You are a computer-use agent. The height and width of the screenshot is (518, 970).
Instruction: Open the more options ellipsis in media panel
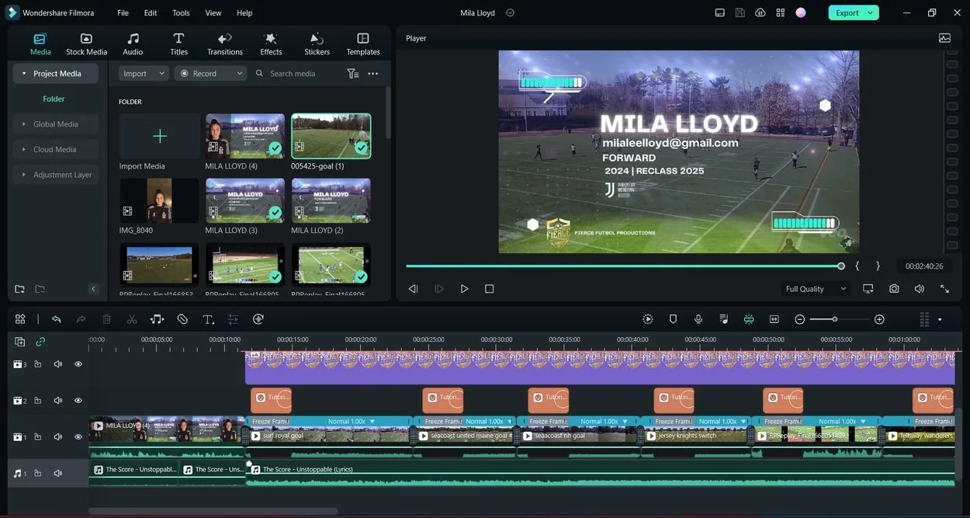pyautogui.click(x=373, y=73)
